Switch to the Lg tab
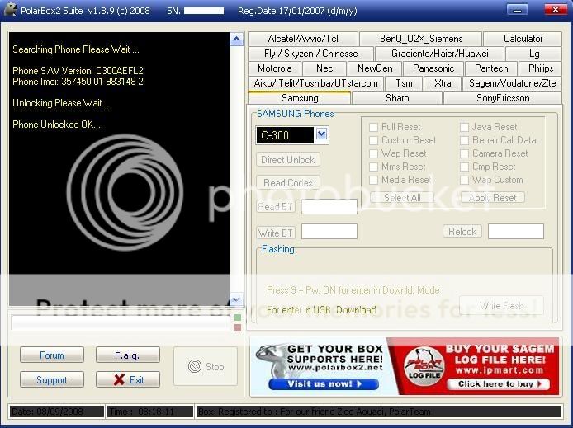Image resolution: width=573 pixels, height=428 pixels. 534,54
